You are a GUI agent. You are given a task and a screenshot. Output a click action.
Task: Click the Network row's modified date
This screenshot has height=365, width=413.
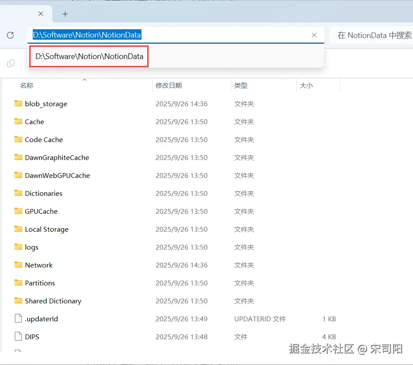[181, 265]
